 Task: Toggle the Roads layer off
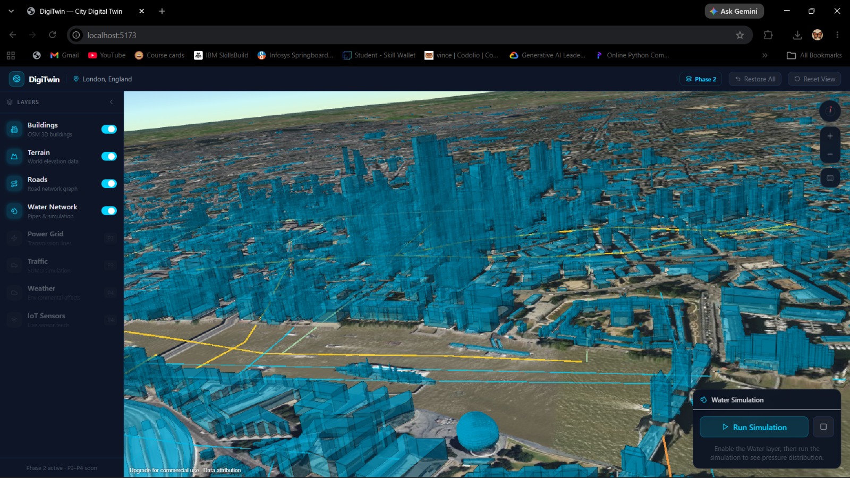pyautogui.click(x=109, y=184)
